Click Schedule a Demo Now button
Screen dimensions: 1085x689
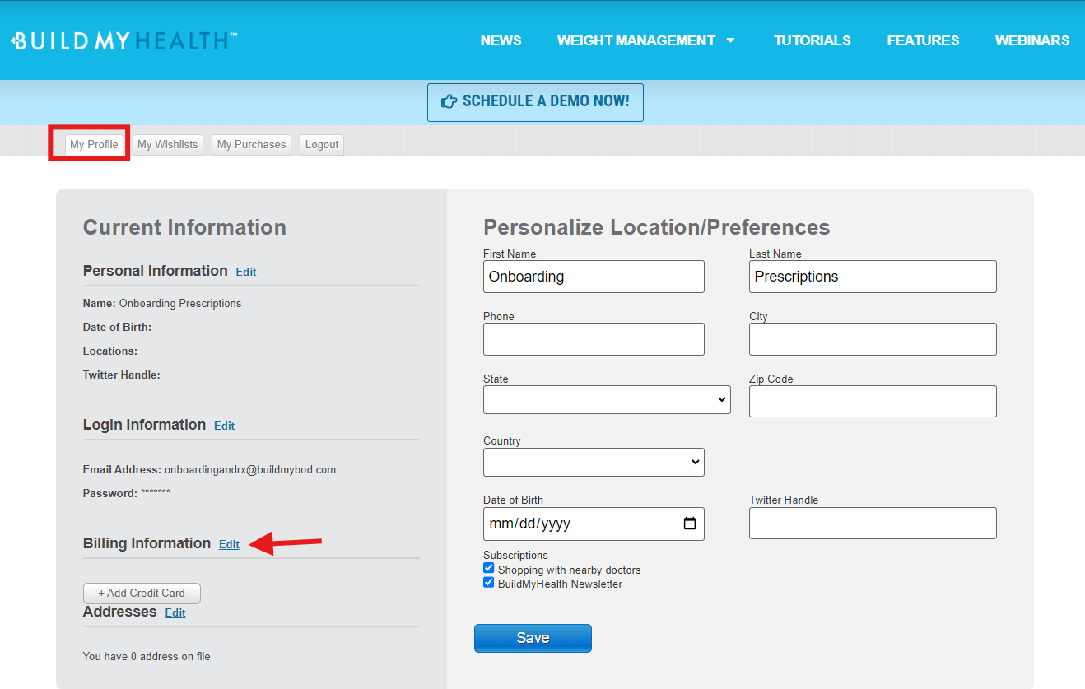[x=535, y=102]
